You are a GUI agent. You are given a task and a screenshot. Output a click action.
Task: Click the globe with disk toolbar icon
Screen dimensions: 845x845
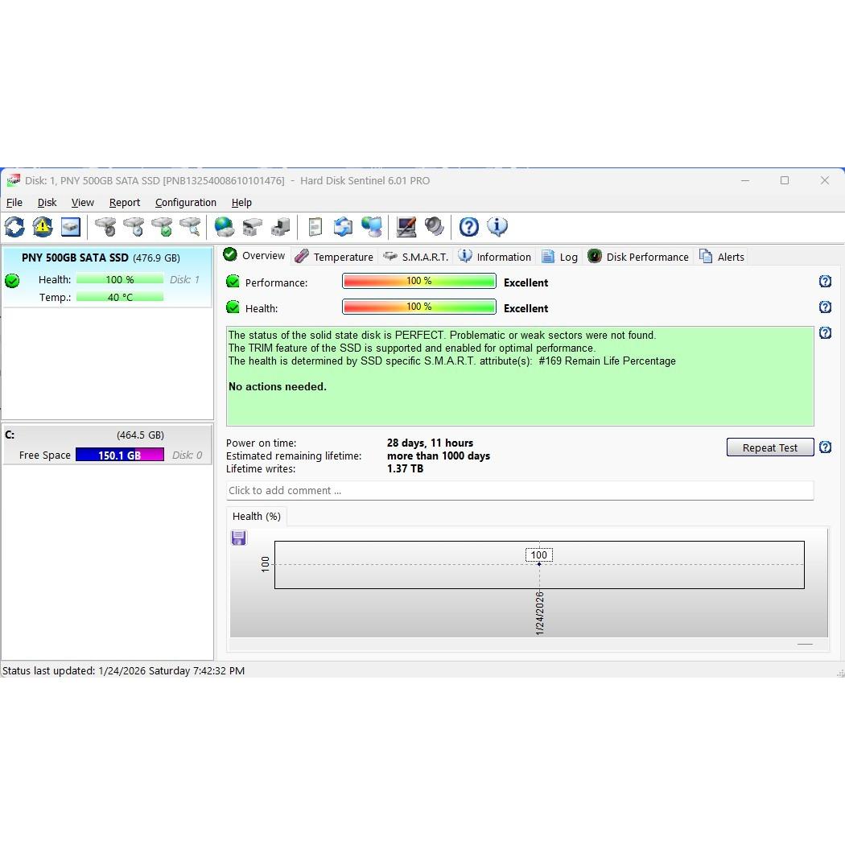[225, 227]
